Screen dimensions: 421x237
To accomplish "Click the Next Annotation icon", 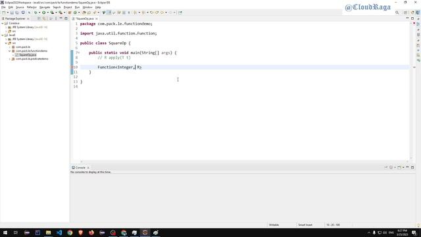I will 136,13.
